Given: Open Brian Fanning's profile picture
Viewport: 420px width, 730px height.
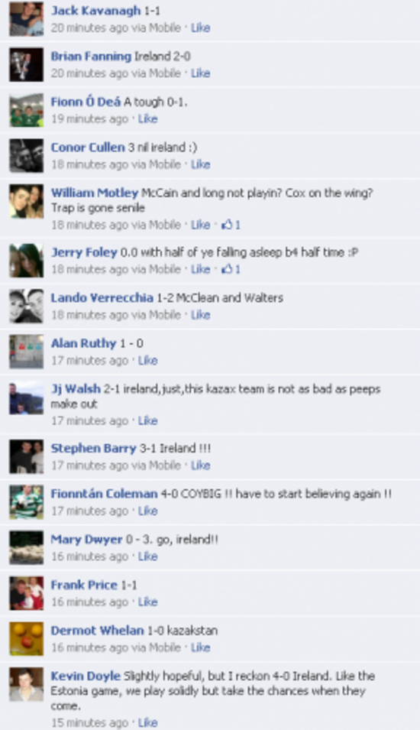Looking at the screenshot, I should [x=27, y=65].
